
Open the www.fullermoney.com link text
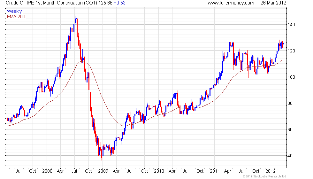[231, 3]
